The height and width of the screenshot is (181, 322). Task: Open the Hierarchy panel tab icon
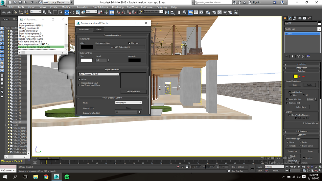295,18
